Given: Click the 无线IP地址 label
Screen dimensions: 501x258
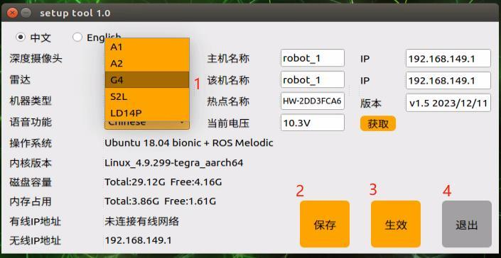Looking at the screenshot, I should (35, 240).
